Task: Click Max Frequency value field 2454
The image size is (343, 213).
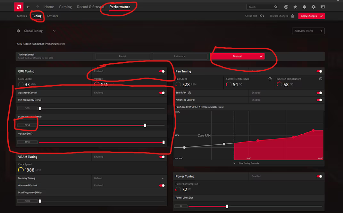Action: (x=27, y=125)
